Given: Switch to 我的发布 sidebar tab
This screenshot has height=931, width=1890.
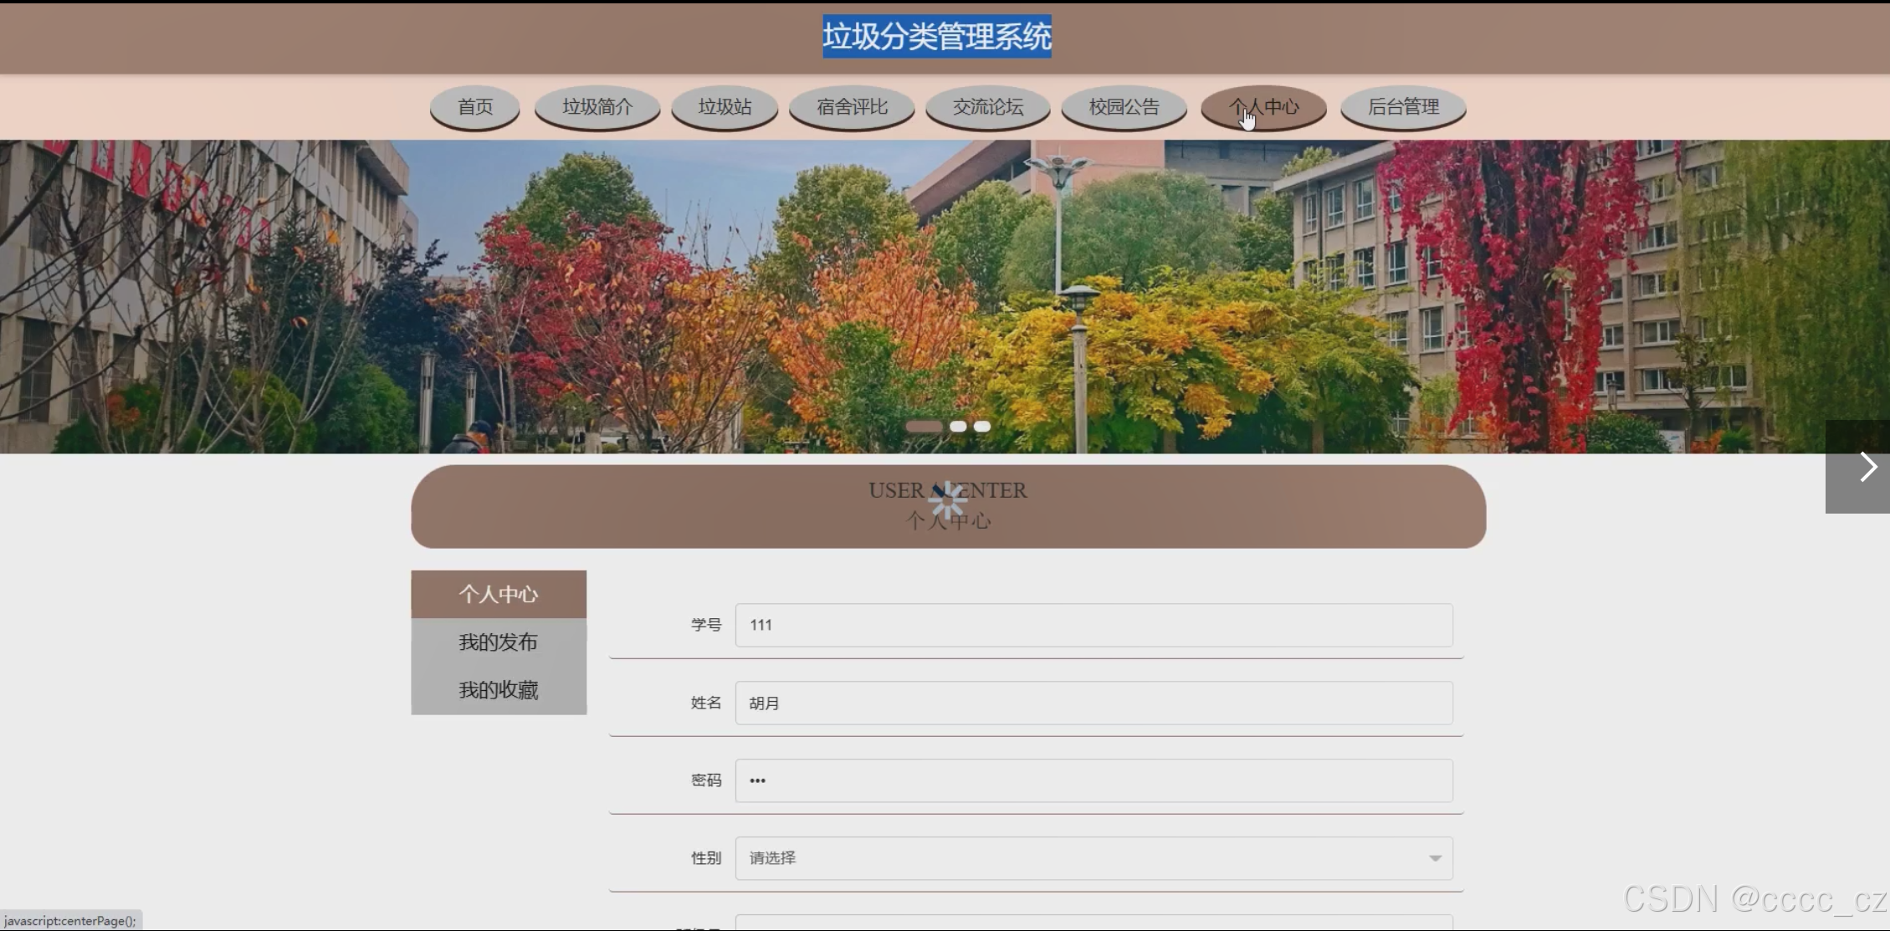Looking at the screenshot, I should [x=499, y=642].
